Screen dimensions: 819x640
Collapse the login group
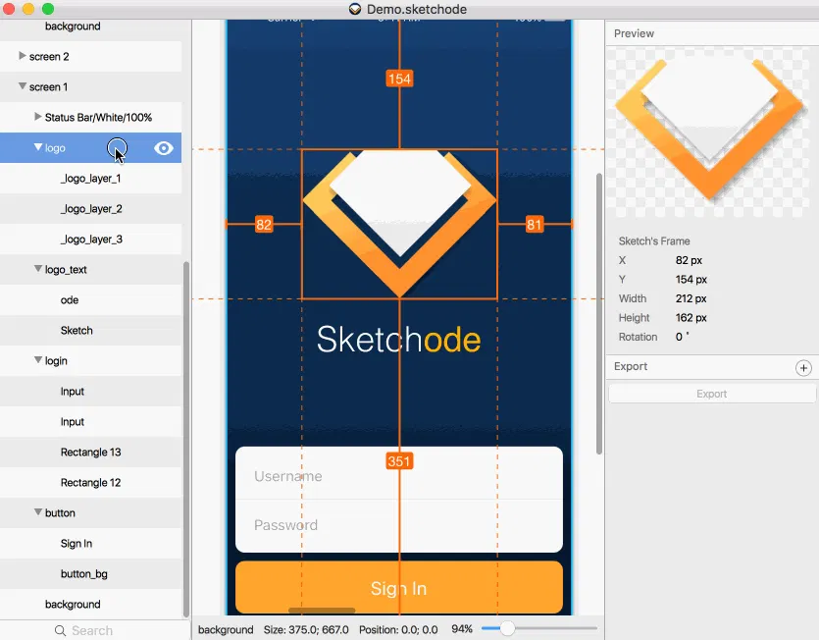(38, 359)
